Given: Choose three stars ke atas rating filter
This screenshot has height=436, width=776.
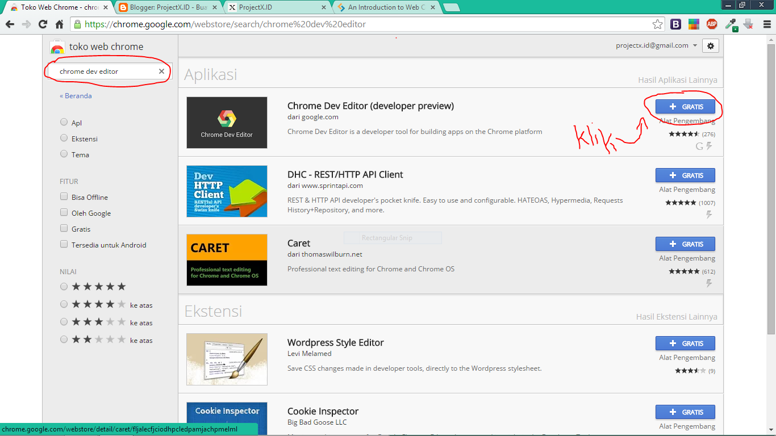Looking at the screenshot, I should (64, 322).
